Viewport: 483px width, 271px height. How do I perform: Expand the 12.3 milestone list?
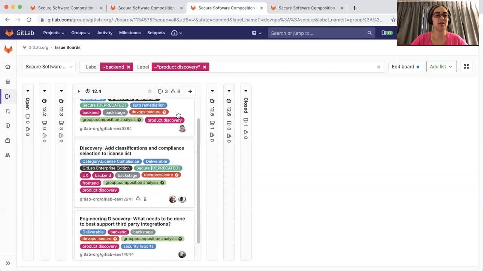point(61,91)
